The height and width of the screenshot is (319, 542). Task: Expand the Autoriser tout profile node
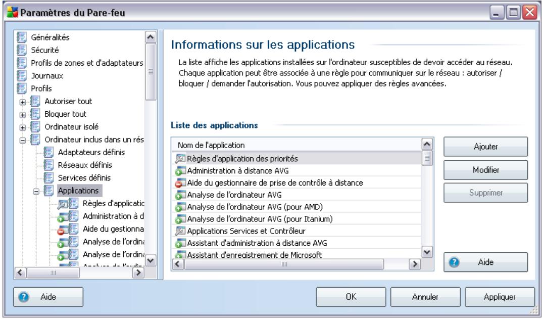(22, 102)
